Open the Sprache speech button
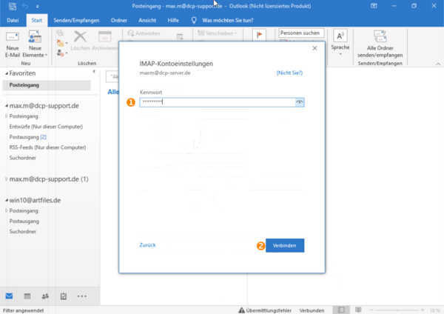Image resolution: width=444 pixels, height=314 pixels. click(340, 42)
